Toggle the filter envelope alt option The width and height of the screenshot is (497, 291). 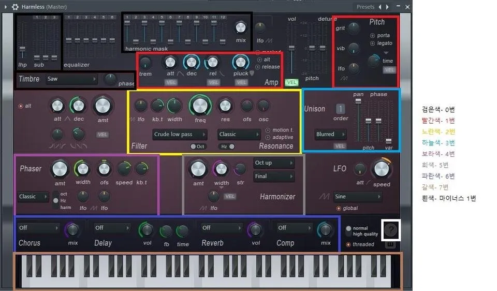21,106
